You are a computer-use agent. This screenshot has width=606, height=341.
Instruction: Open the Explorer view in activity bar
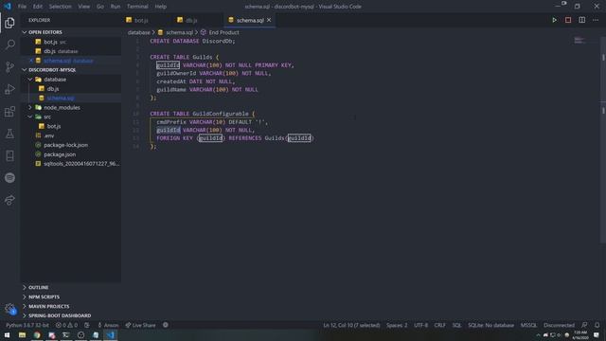9,23
